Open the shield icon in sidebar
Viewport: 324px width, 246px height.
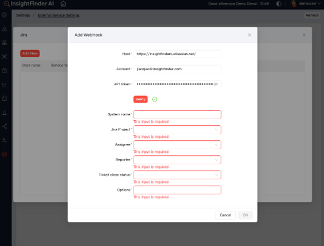tap(4, 15)
